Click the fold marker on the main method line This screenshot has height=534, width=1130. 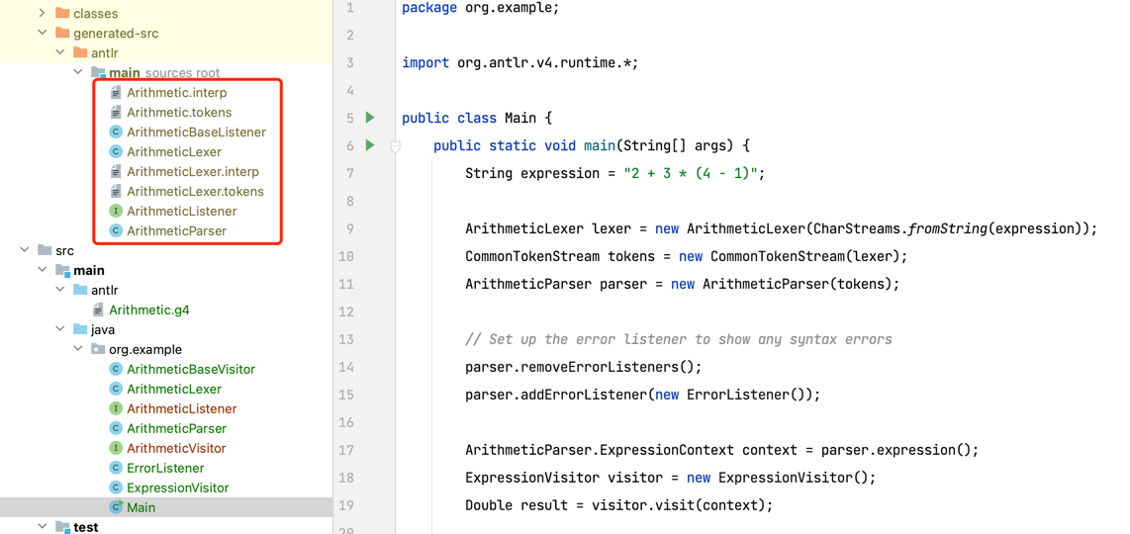click(395, 145)
